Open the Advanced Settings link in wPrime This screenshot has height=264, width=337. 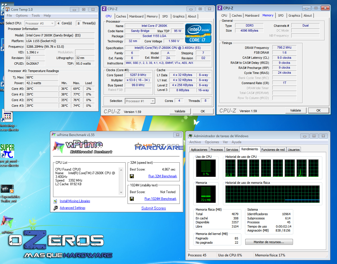73,208
